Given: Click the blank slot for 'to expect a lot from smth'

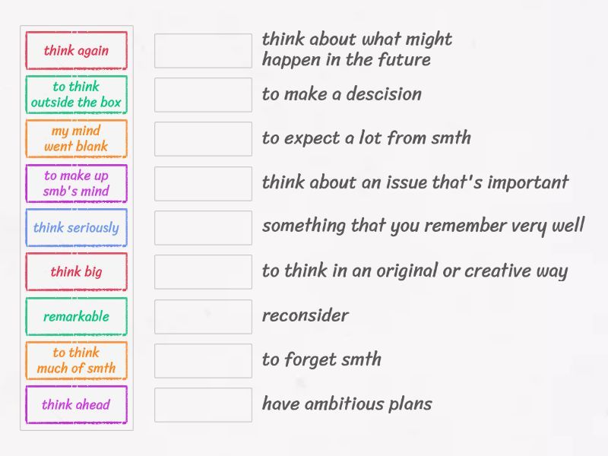Looking at the screenshot, I should click(203, 139).
